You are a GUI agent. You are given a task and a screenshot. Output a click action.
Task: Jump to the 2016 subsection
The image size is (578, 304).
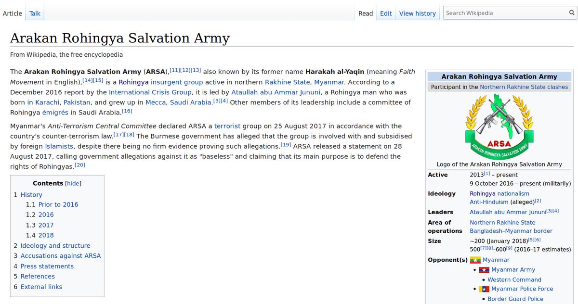46,215
